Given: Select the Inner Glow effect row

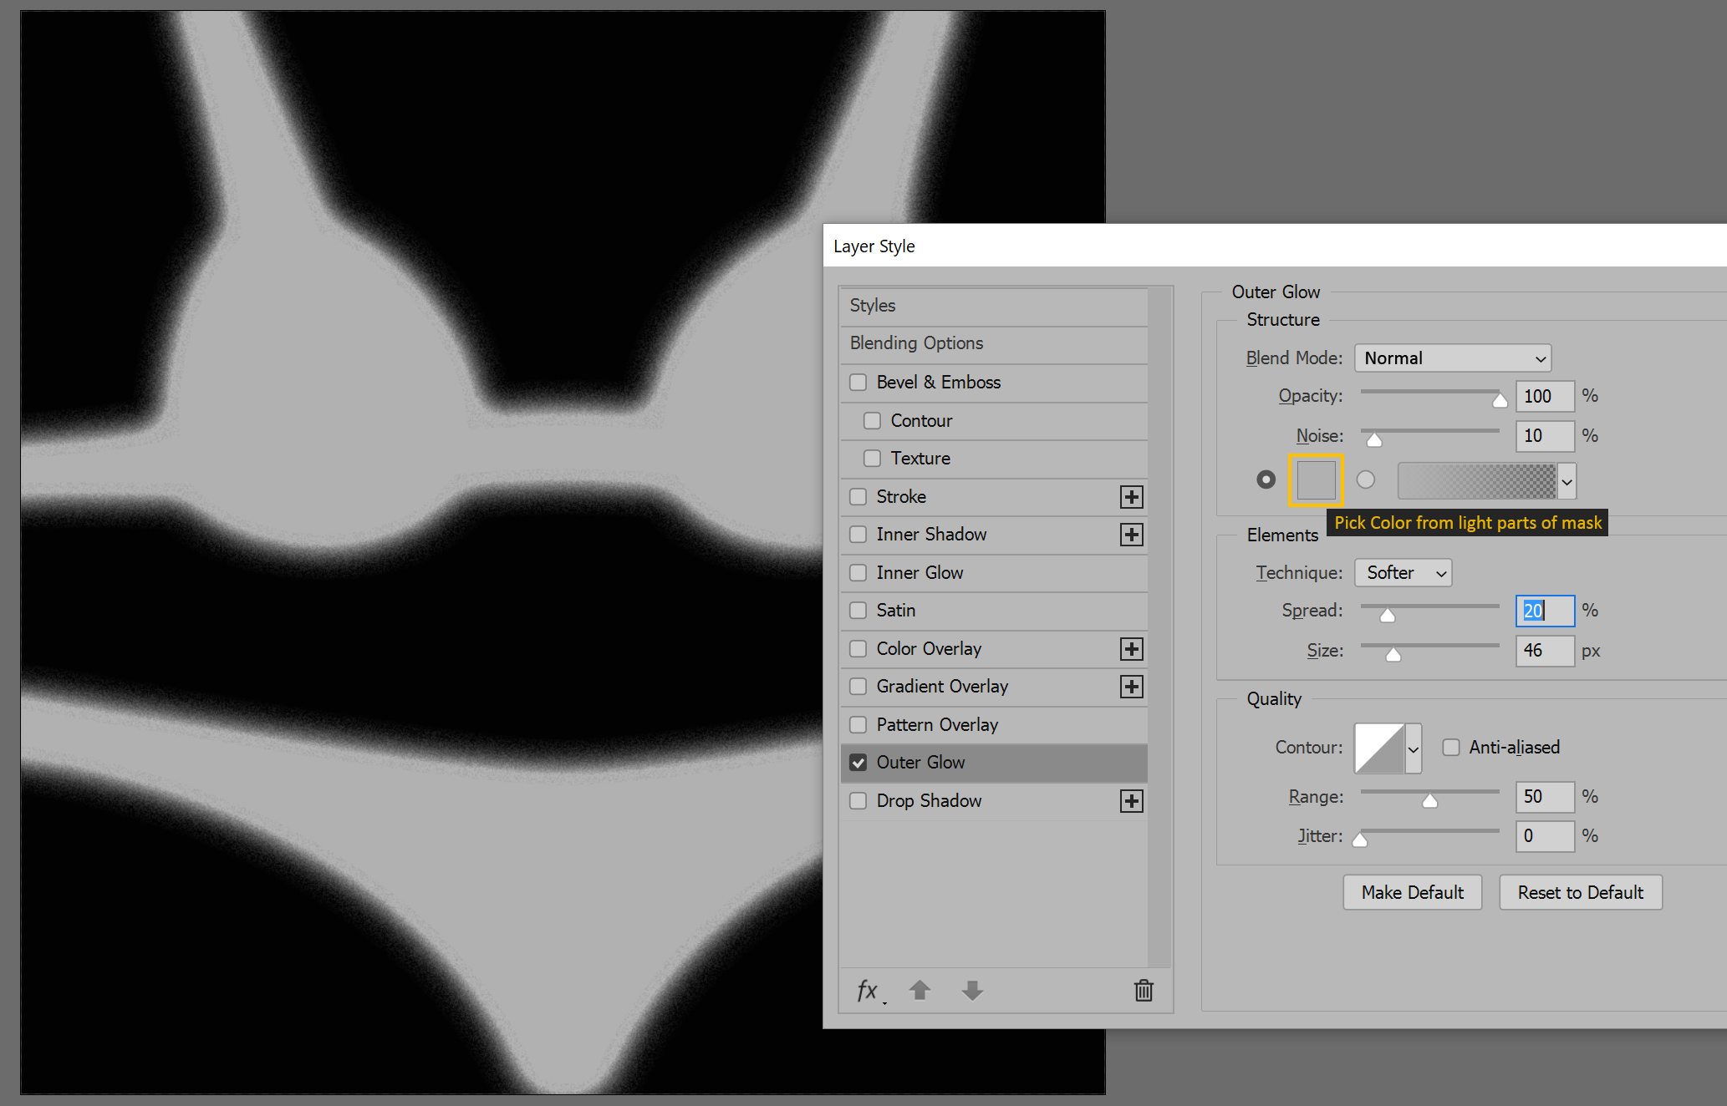Looking at the screenshot, I should (994, 573).
